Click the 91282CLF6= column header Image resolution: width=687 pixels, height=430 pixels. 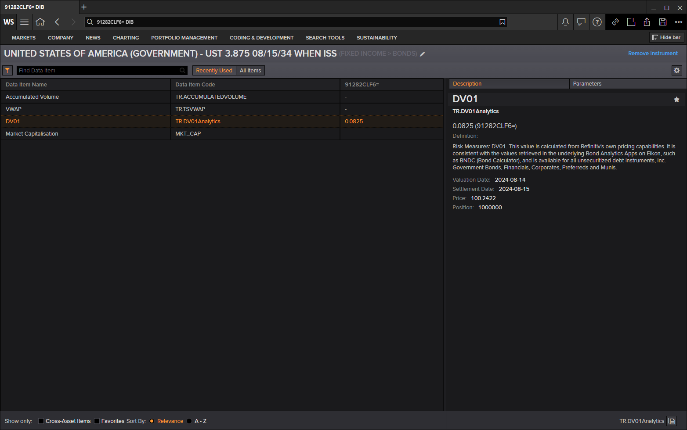[391, 85]
